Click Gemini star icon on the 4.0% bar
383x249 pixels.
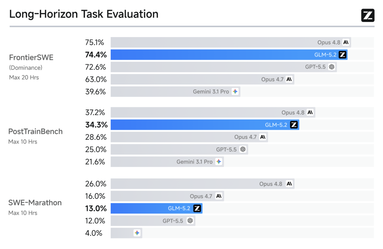pos(137,233)
